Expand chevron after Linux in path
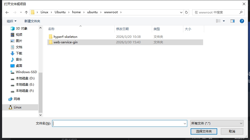250x140 pixels. pos(51,12)
